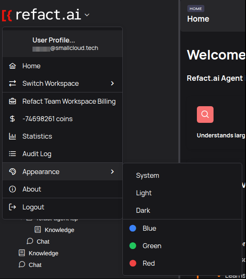Pick the blue accent color dot
The height and width of the screenshot is (279, 246).
[x=133, y=228]
